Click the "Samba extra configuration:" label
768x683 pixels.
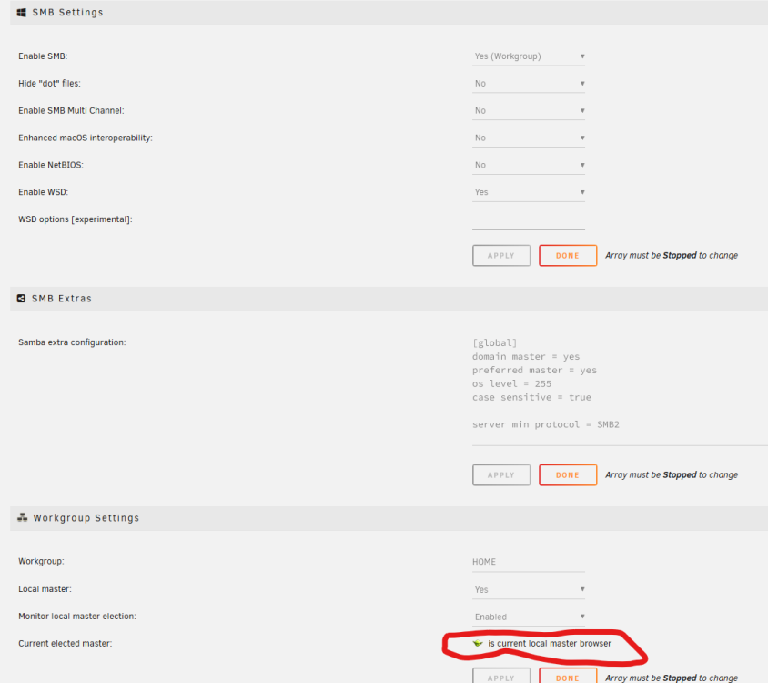[x=72, y=342]
